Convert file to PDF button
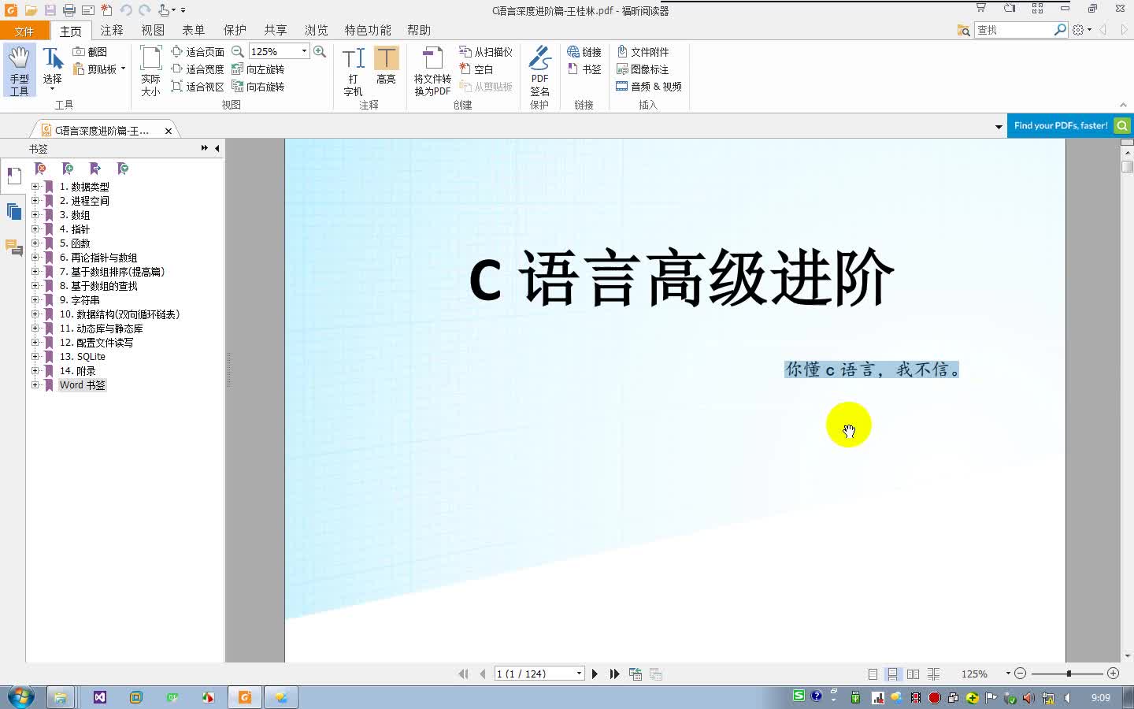This screenshot has height=709, width=1134. 432,70
